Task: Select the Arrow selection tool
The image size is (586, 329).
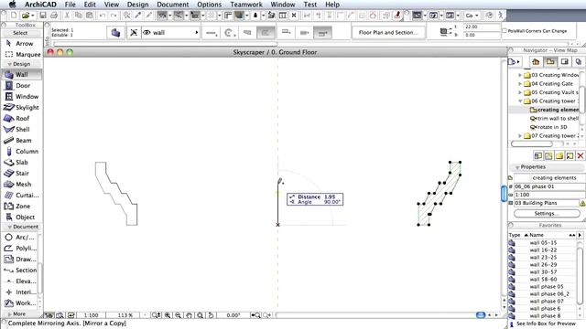Action: [x=22, y=44]
